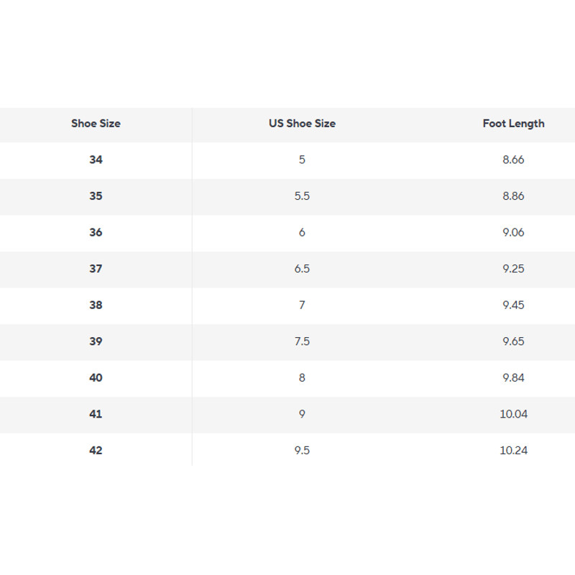Screen dimensions: 575x575
Task: Click the shoe size 42 row label
Action: pos(96,450)
